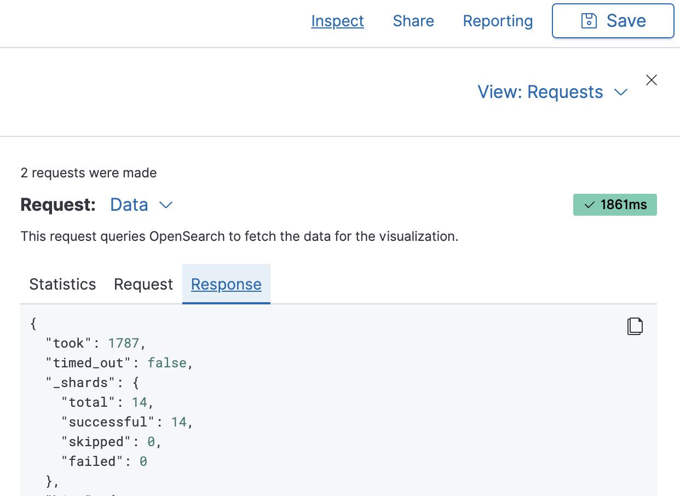Copy the response JSON to clipboard
Image resolution: width=680 pixels, height=496 pixels.
[635, 326]
